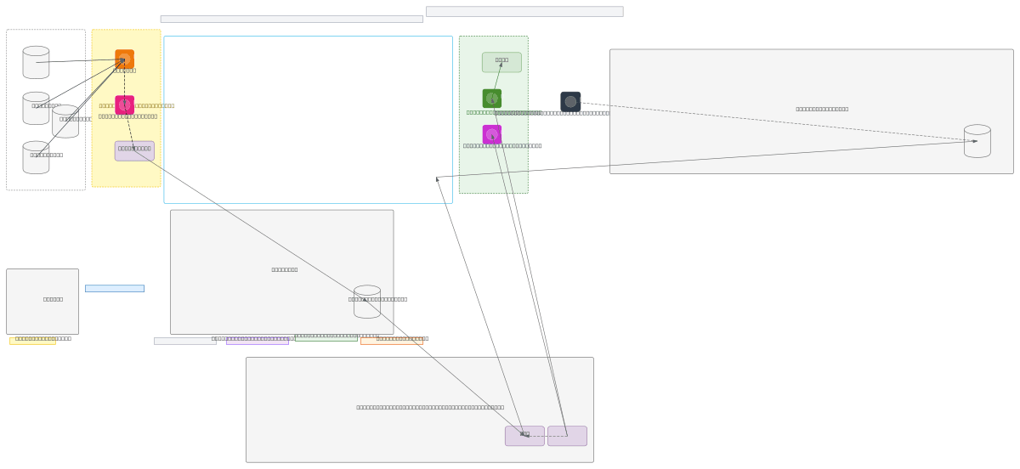
Task: Click the cylinder inside the middle gray box
Action: click(x=366, y=302)
